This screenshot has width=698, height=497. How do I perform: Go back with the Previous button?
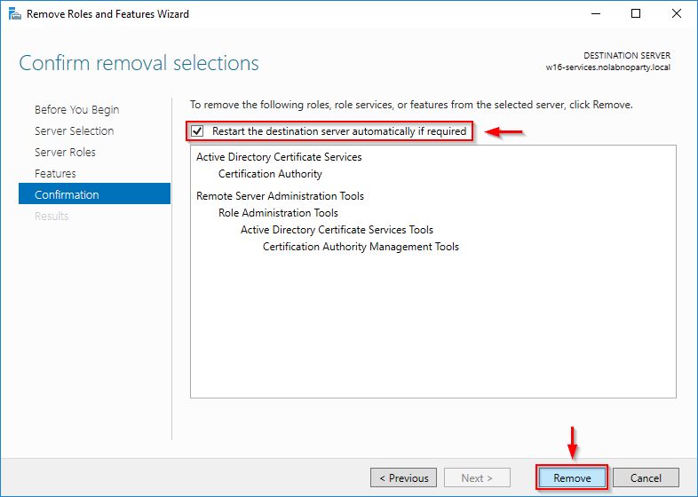[x=403, y=477]
